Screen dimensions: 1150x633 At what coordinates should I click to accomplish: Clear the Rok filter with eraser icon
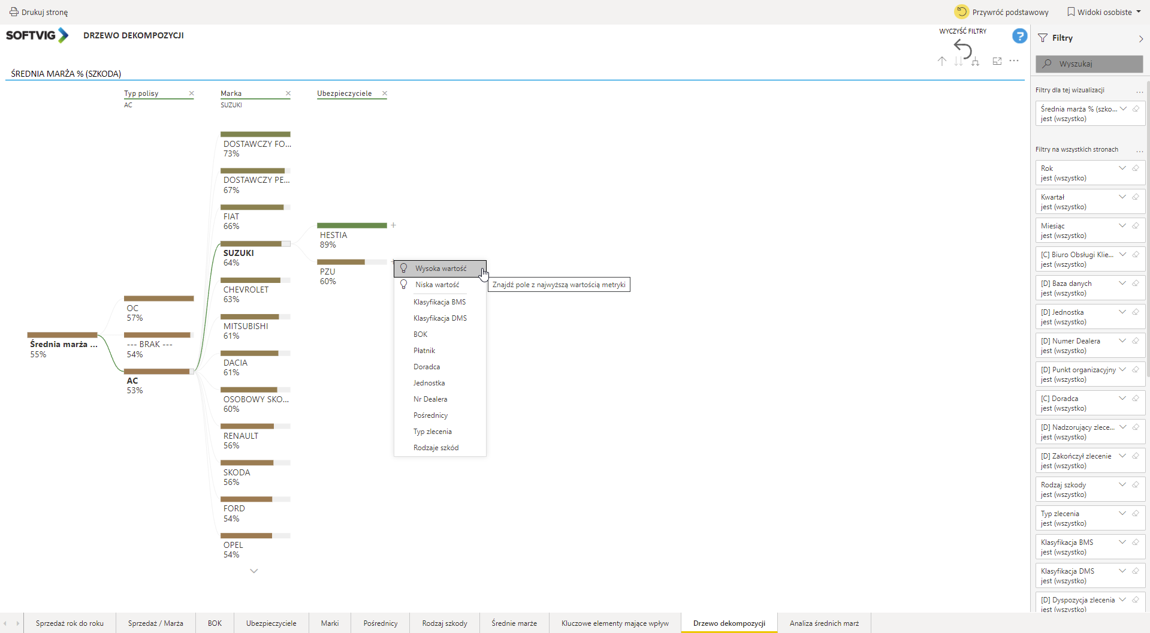pyautogui.click(x=1136, y=168)
